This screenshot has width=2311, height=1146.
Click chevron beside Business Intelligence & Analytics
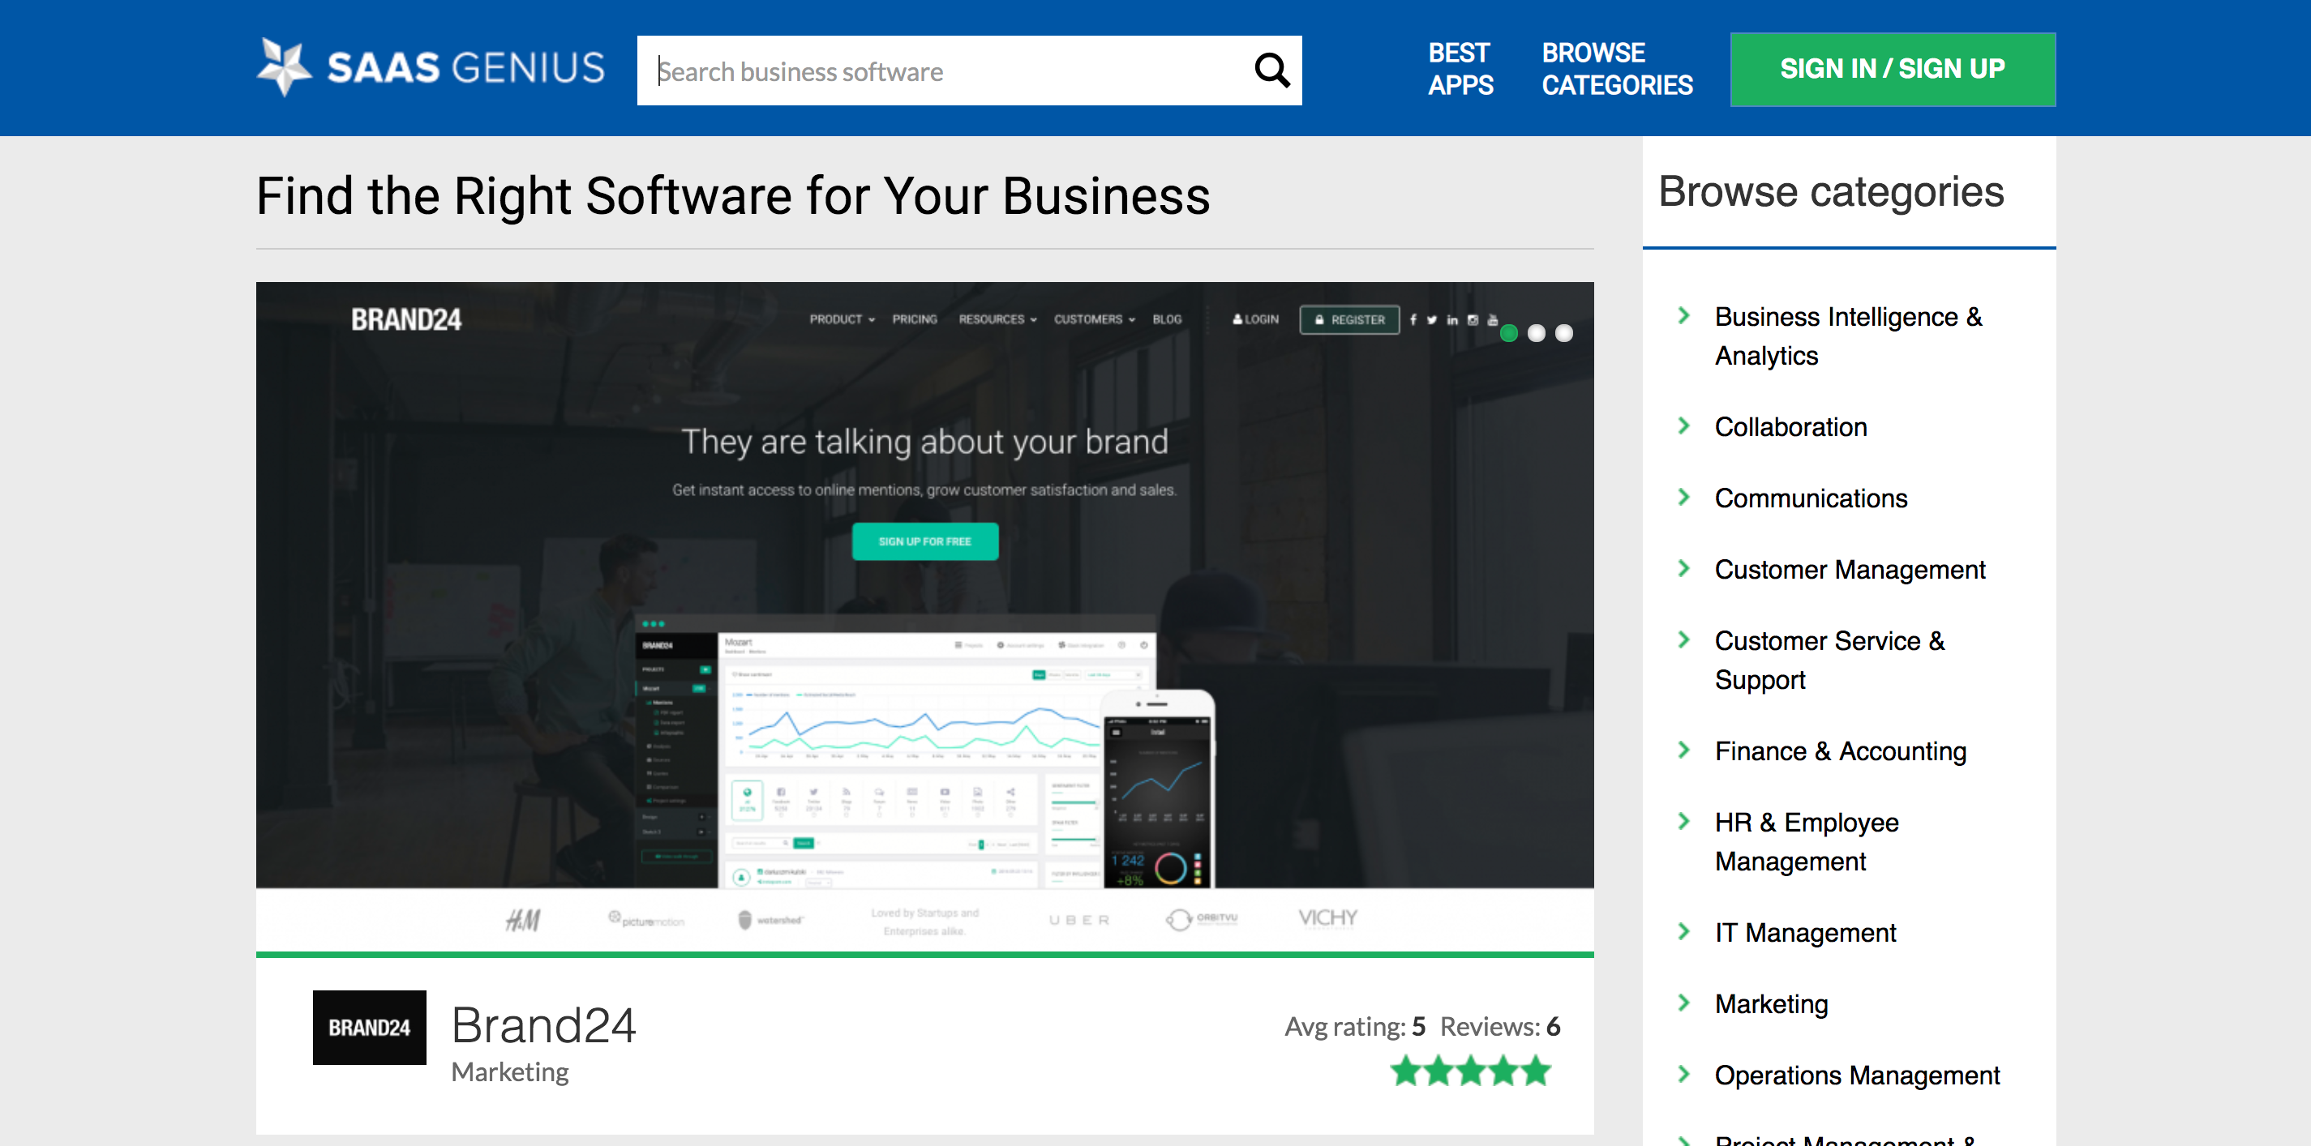pos(1684,315)
